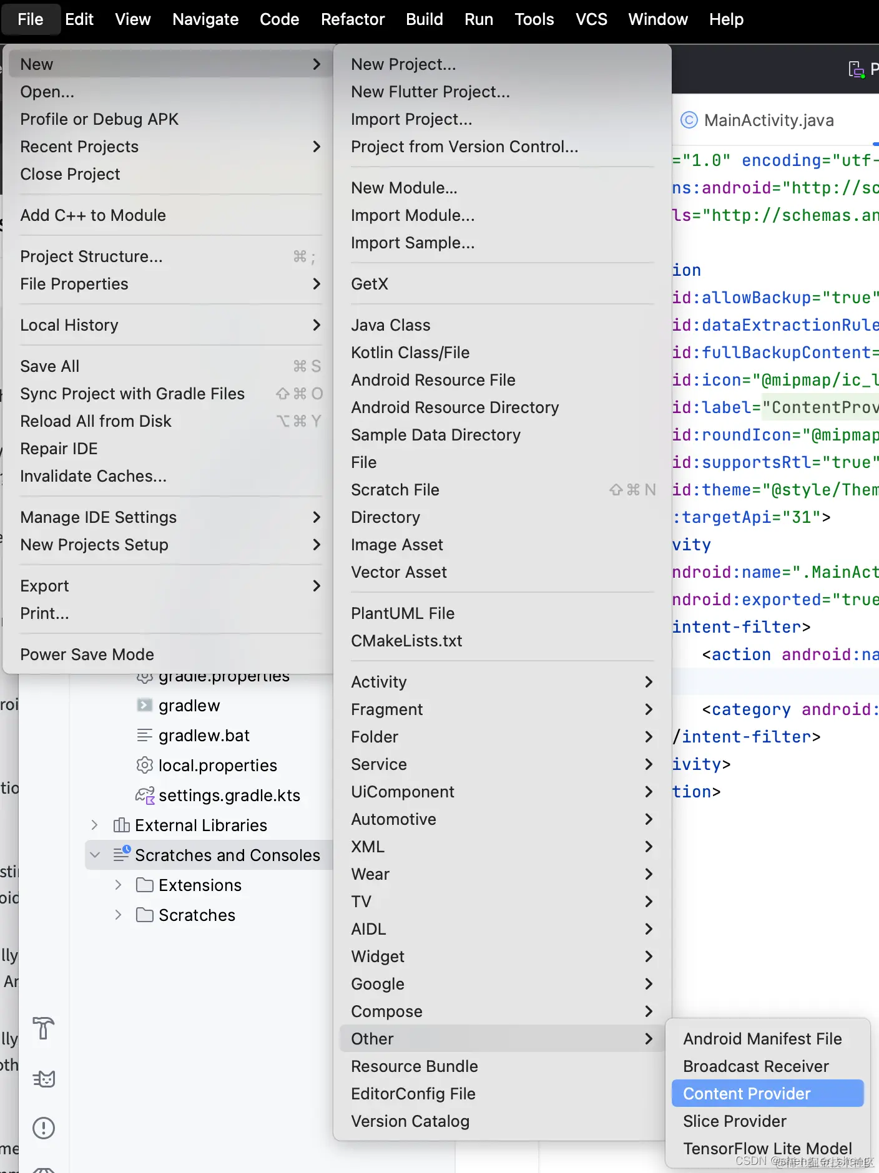The height and width of the screenshot is (1173, 879).
Task: Select the gradlew.bat file
Action: coord(204,735)
